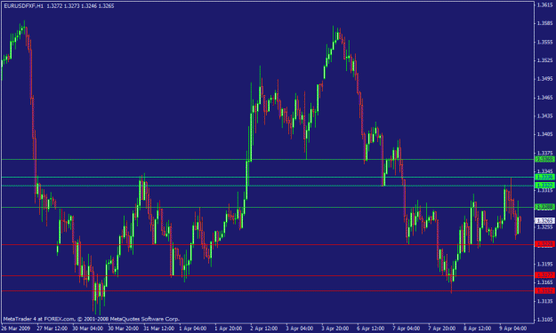This screenshot has height=333, width=556.
Task: Click the 1.3615 price scale value
Action: [x=544, y=5]
